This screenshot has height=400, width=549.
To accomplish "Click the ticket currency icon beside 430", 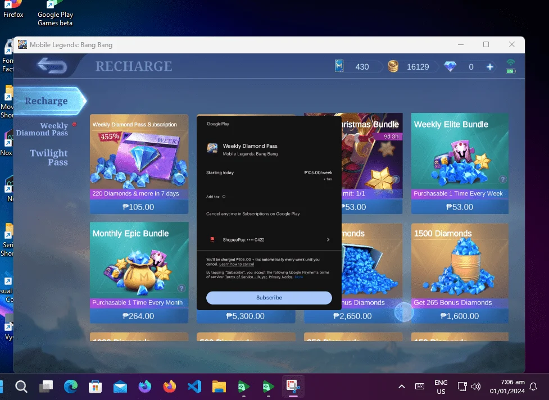I will [x=339, y=66].
